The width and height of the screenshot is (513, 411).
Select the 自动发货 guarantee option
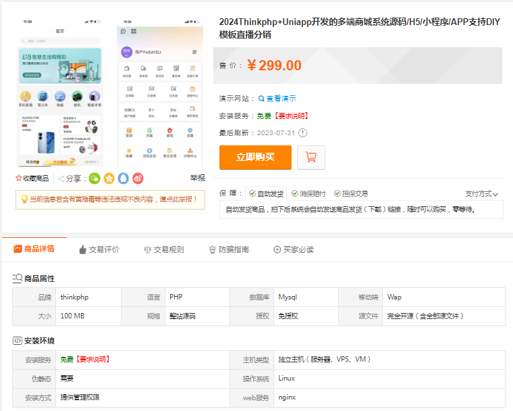coord(265,193)
